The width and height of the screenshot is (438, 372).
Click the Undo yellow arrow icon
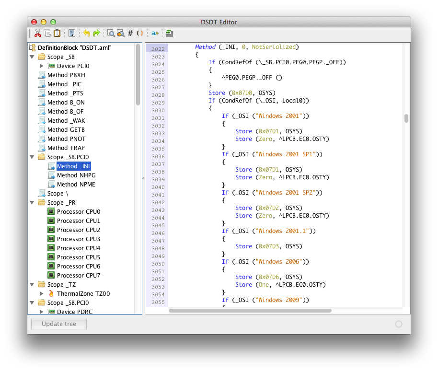[86, 33]
